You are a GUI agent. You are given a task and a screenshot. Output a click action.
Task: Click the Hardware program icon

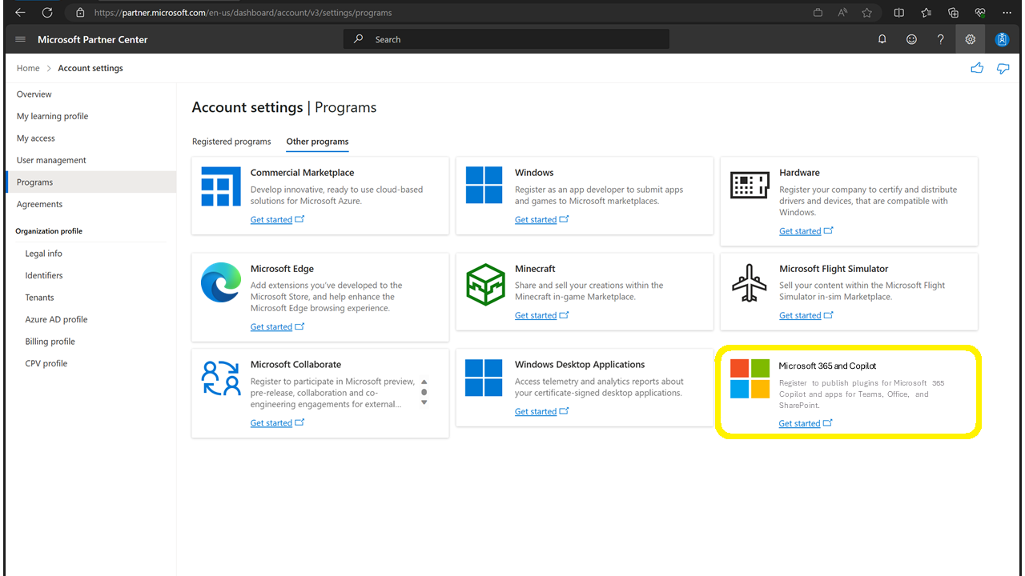point(750,186)
